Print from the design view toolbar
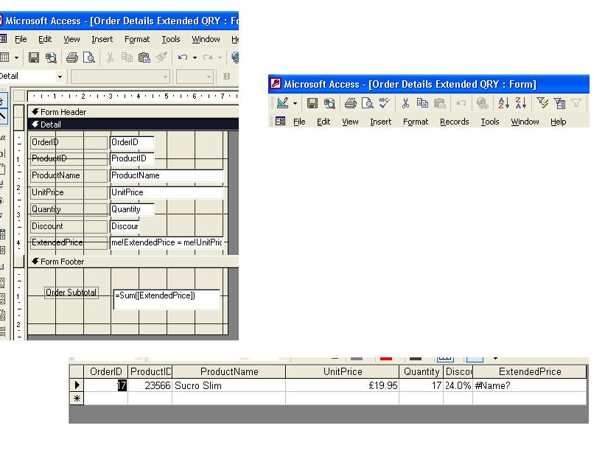Image resolution: width=605 pixels, height=473 pixels. 71,58
